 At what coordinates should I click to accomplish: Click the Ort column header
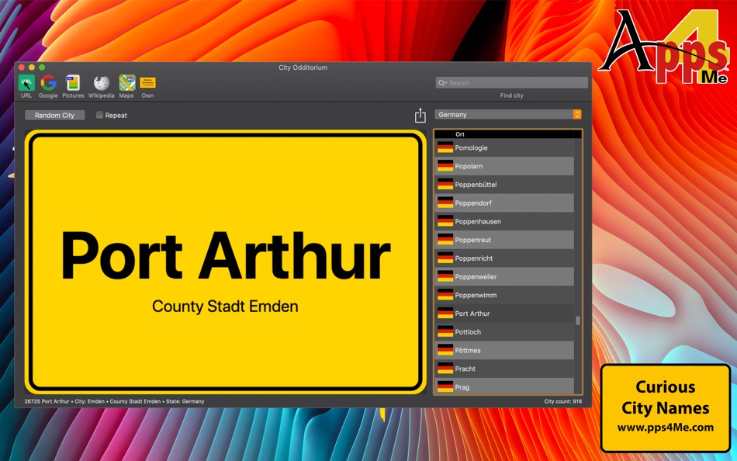(x=460, y=133)
